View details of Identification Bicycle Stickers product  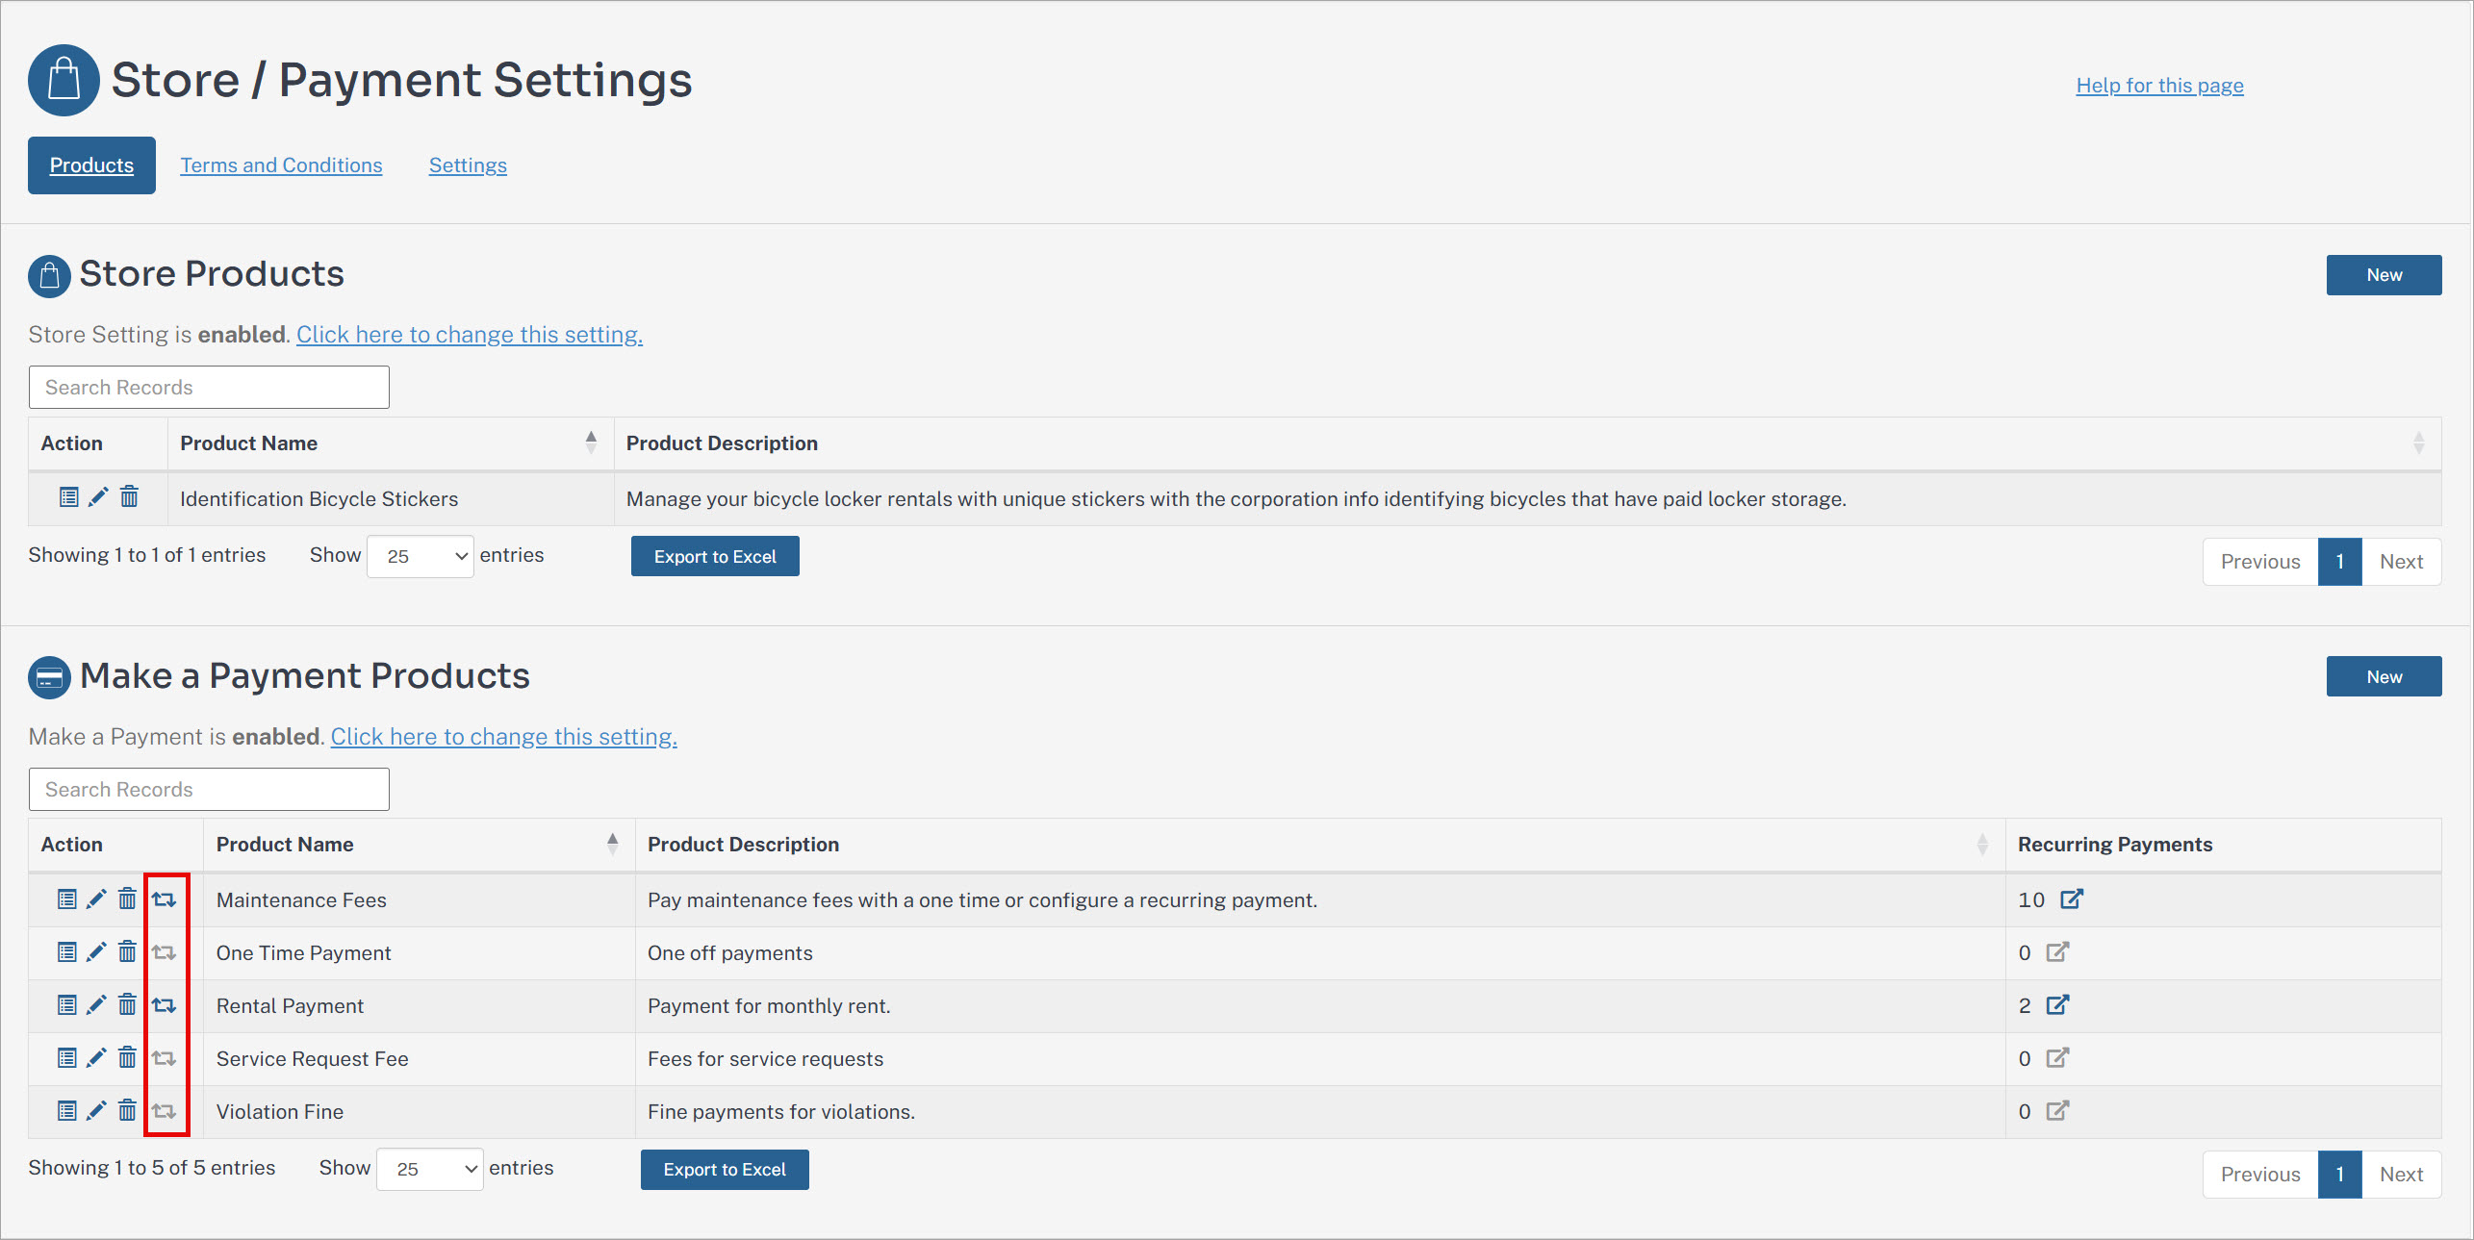tap(68, 497)
